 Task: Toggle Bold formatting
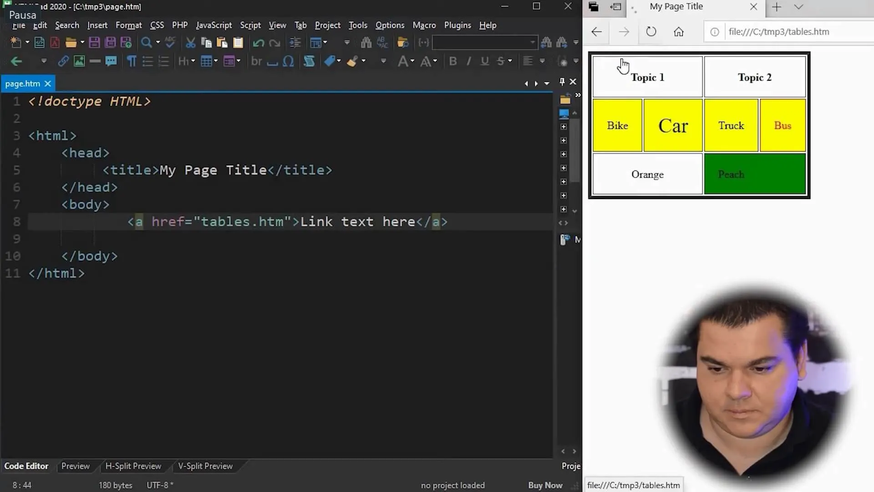pyautogui.click(x=452, y=61)
